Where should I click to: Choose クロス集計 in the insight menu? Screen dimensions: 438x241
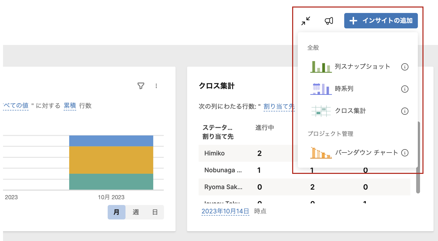(350, 111)
